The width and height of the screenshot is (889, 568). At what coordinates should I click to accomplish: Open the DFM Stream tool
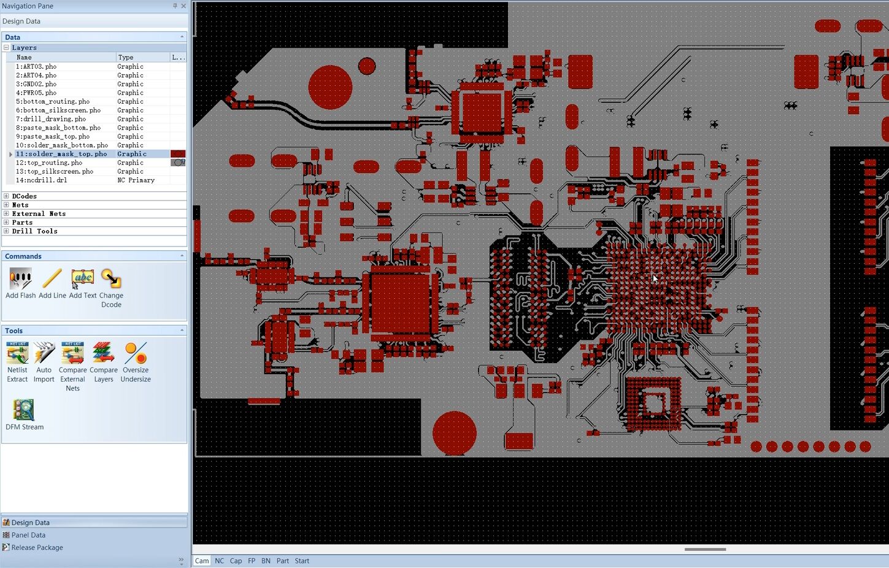point(24,414)
